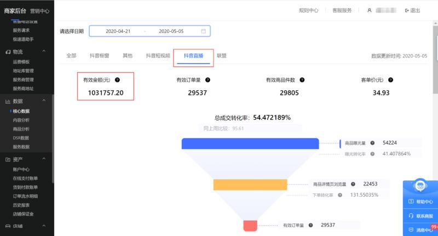Image resolution: width=438 pixels, height=236 pixels.
Task: Switch to the 联盟 tab
Action: (x=222, y=56)
